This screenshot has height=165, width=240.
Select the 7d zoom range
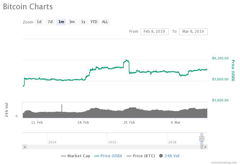point(50,22)
